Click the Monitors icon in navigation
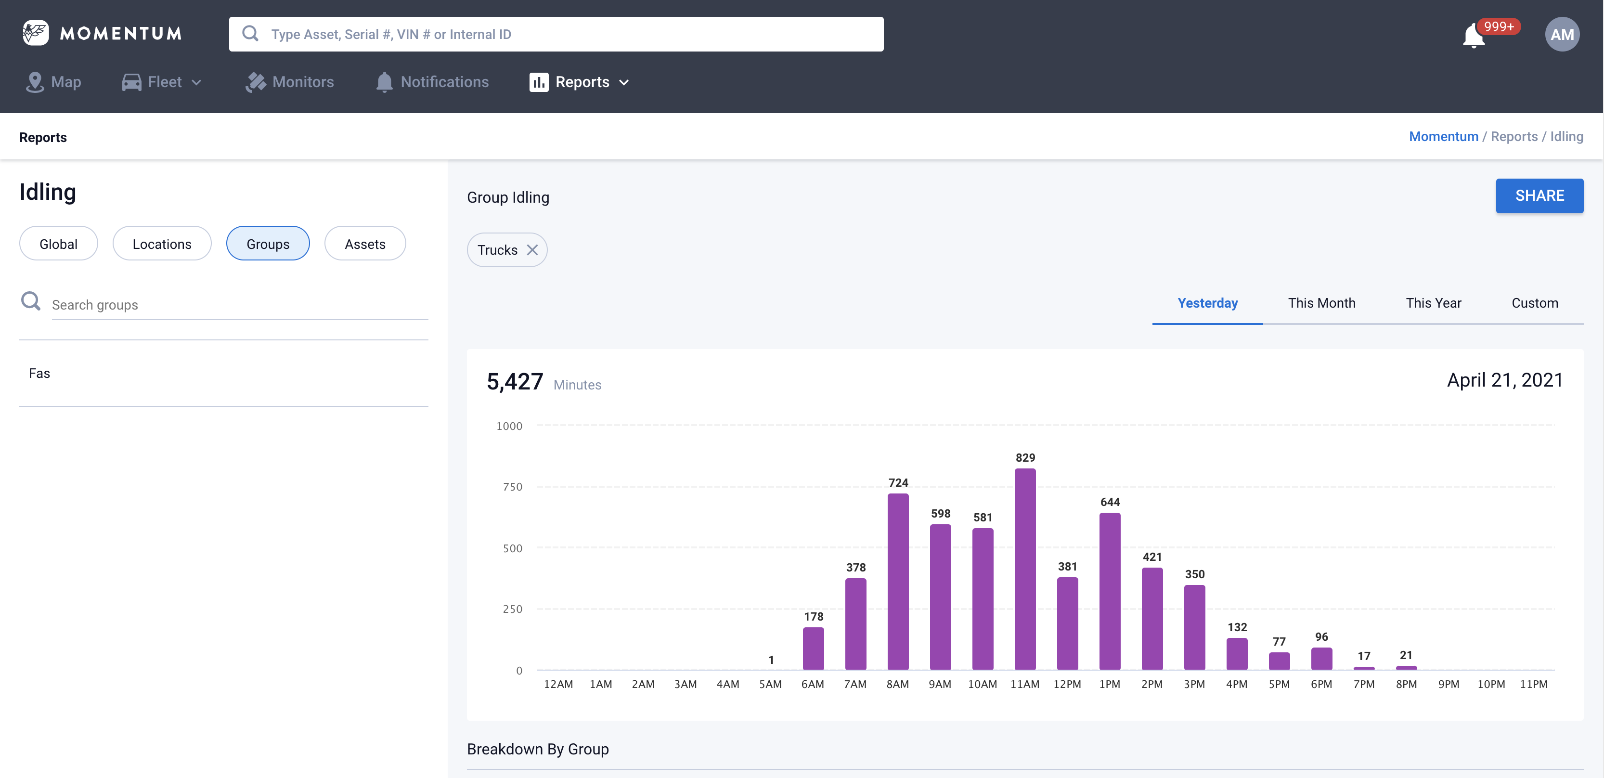 pos(255,82)
